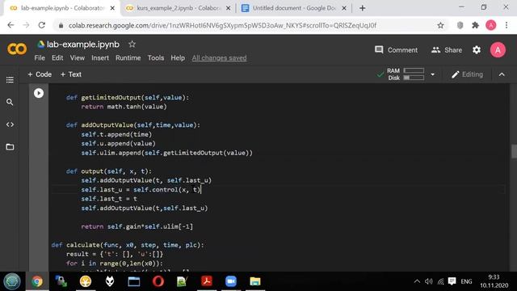This screenshot has height=291, width=517.
Task: Open Chrome from the taskbar
Action: point(37,281)
